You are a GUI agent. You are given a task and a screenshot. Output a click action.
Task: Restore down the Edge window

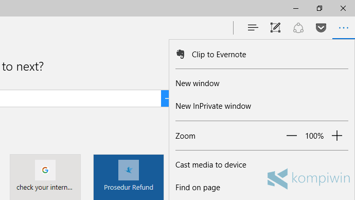[319, 8]
